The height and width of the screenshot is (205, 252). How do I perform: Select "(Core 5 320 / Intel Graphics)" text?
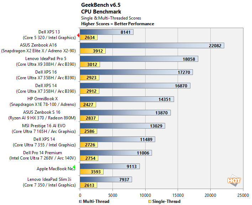(x=49, y=38)
